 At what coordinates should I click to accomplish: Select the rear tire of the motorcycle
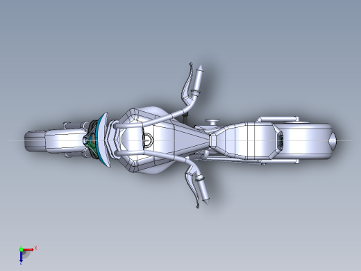coord(305,141)
